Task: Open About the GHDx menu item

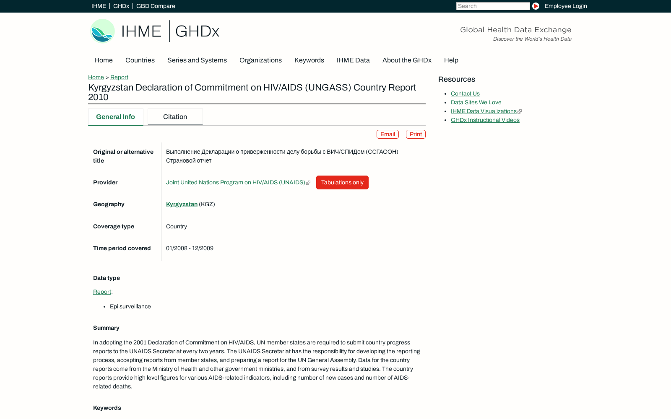Action: click(407, 60)
